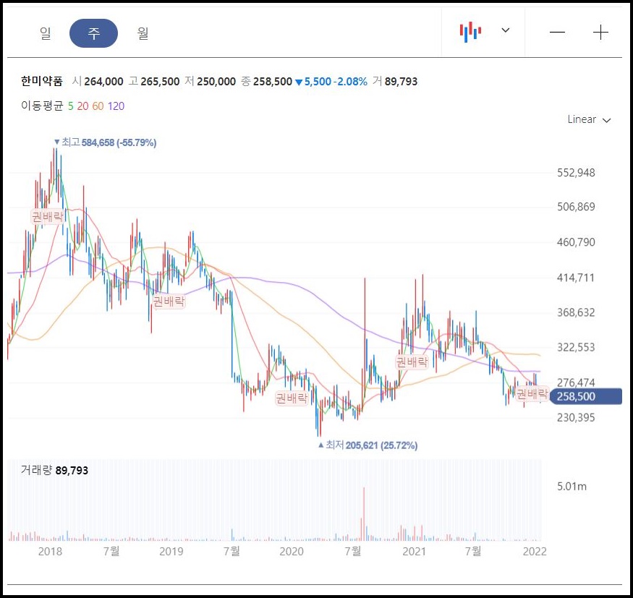
Task: Click the 권배락 marker near 2020
Action: (x=292, y=398)
